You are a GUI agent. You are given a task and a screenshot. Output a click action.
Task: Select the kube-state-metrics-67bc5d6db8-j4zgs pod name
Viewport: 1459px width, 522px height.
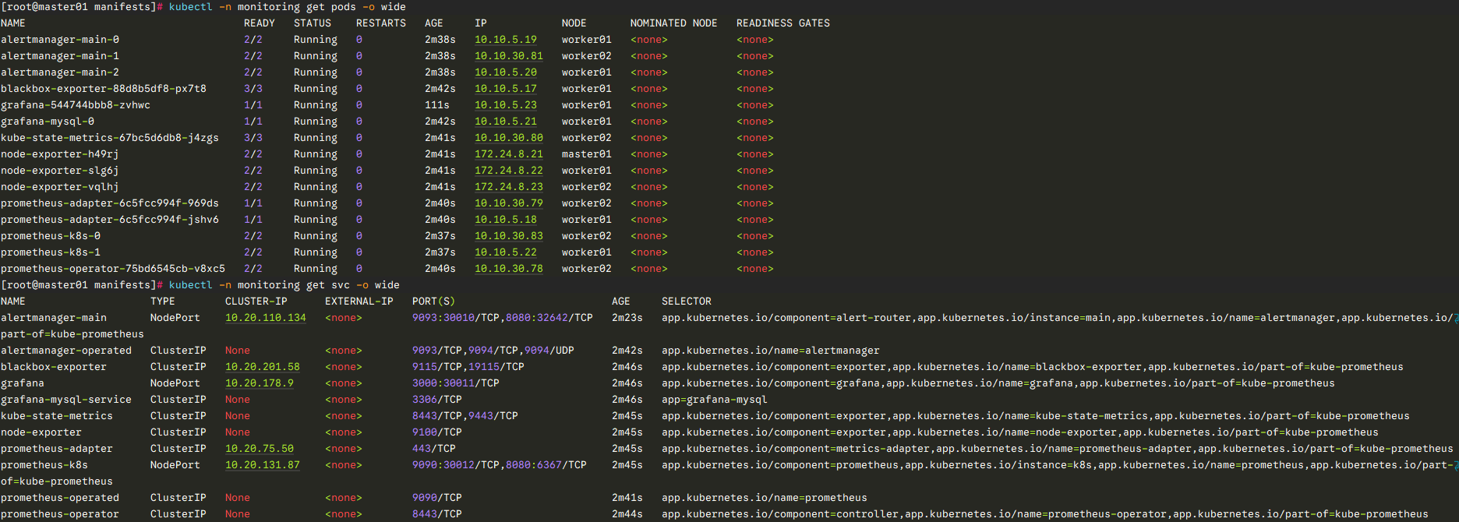point(110,138)
